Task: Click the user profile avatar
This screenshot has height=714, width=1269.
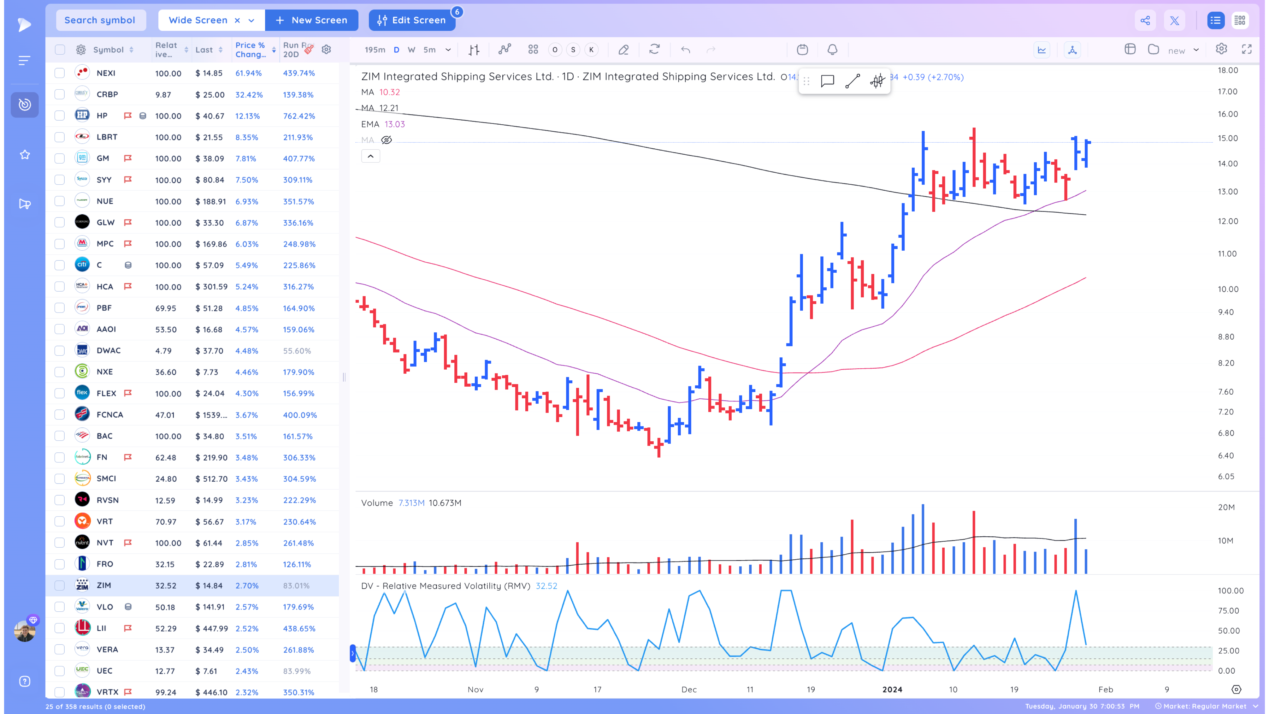Action: (x=25, y=631)
